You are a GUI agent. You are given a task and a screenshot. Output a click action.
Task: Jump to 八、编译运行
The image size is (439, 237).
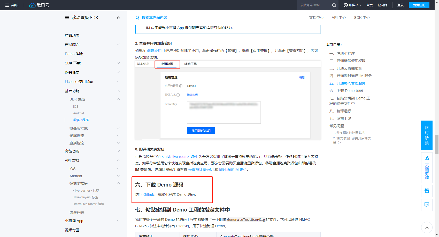tap(340, 111)
